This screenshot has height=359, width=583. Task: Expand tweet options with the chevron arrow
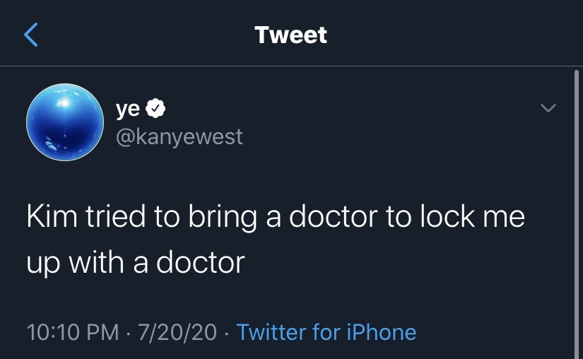coord(548,108)
